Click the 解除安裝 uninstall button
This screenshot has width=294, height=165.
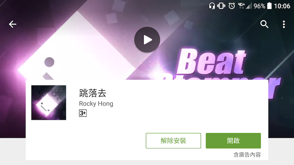click(173, 141)
